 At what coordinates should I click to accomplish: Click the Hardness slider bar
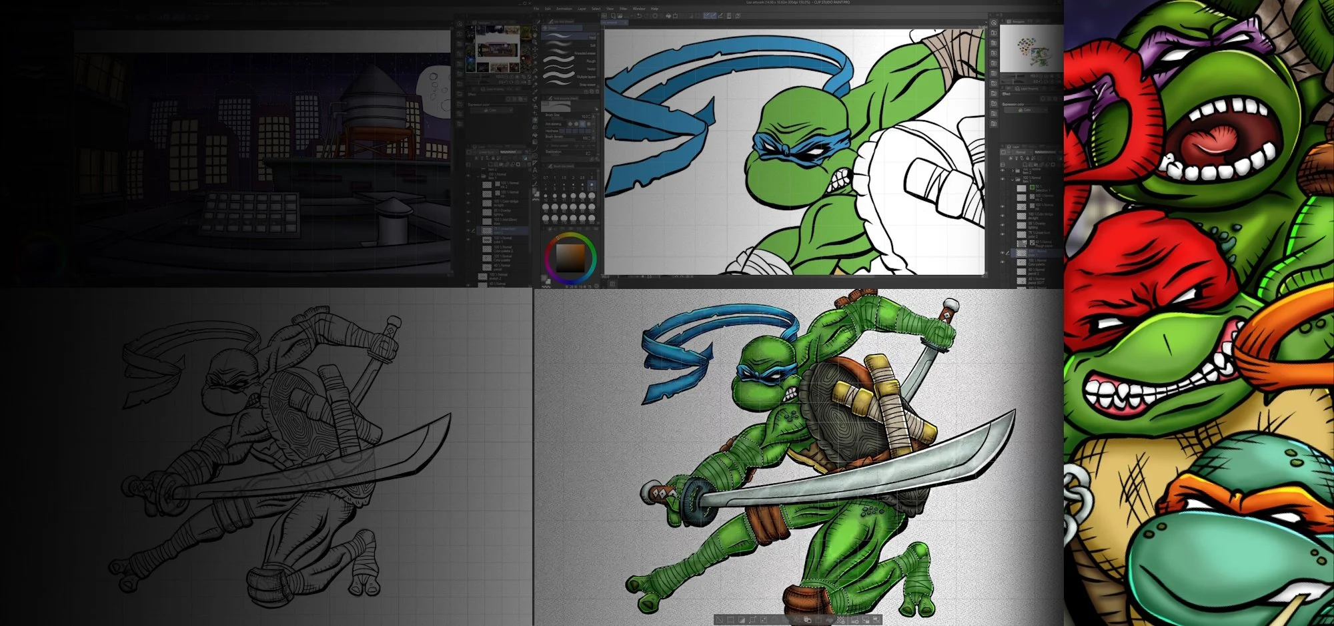(x=575, y=131)
